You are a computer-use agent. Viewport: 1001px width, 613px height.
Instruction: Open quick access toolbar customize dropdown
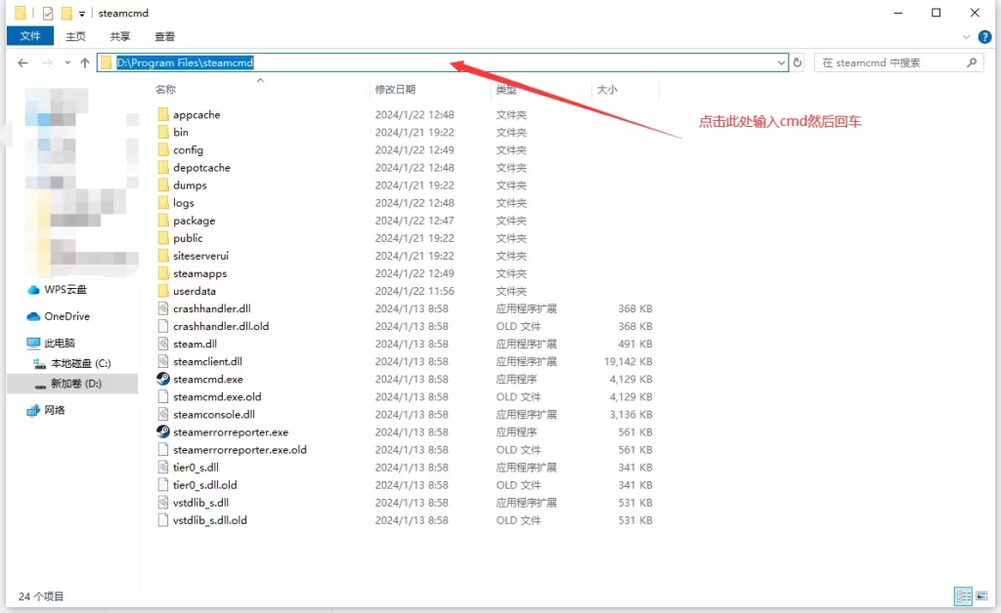point(82,14)
